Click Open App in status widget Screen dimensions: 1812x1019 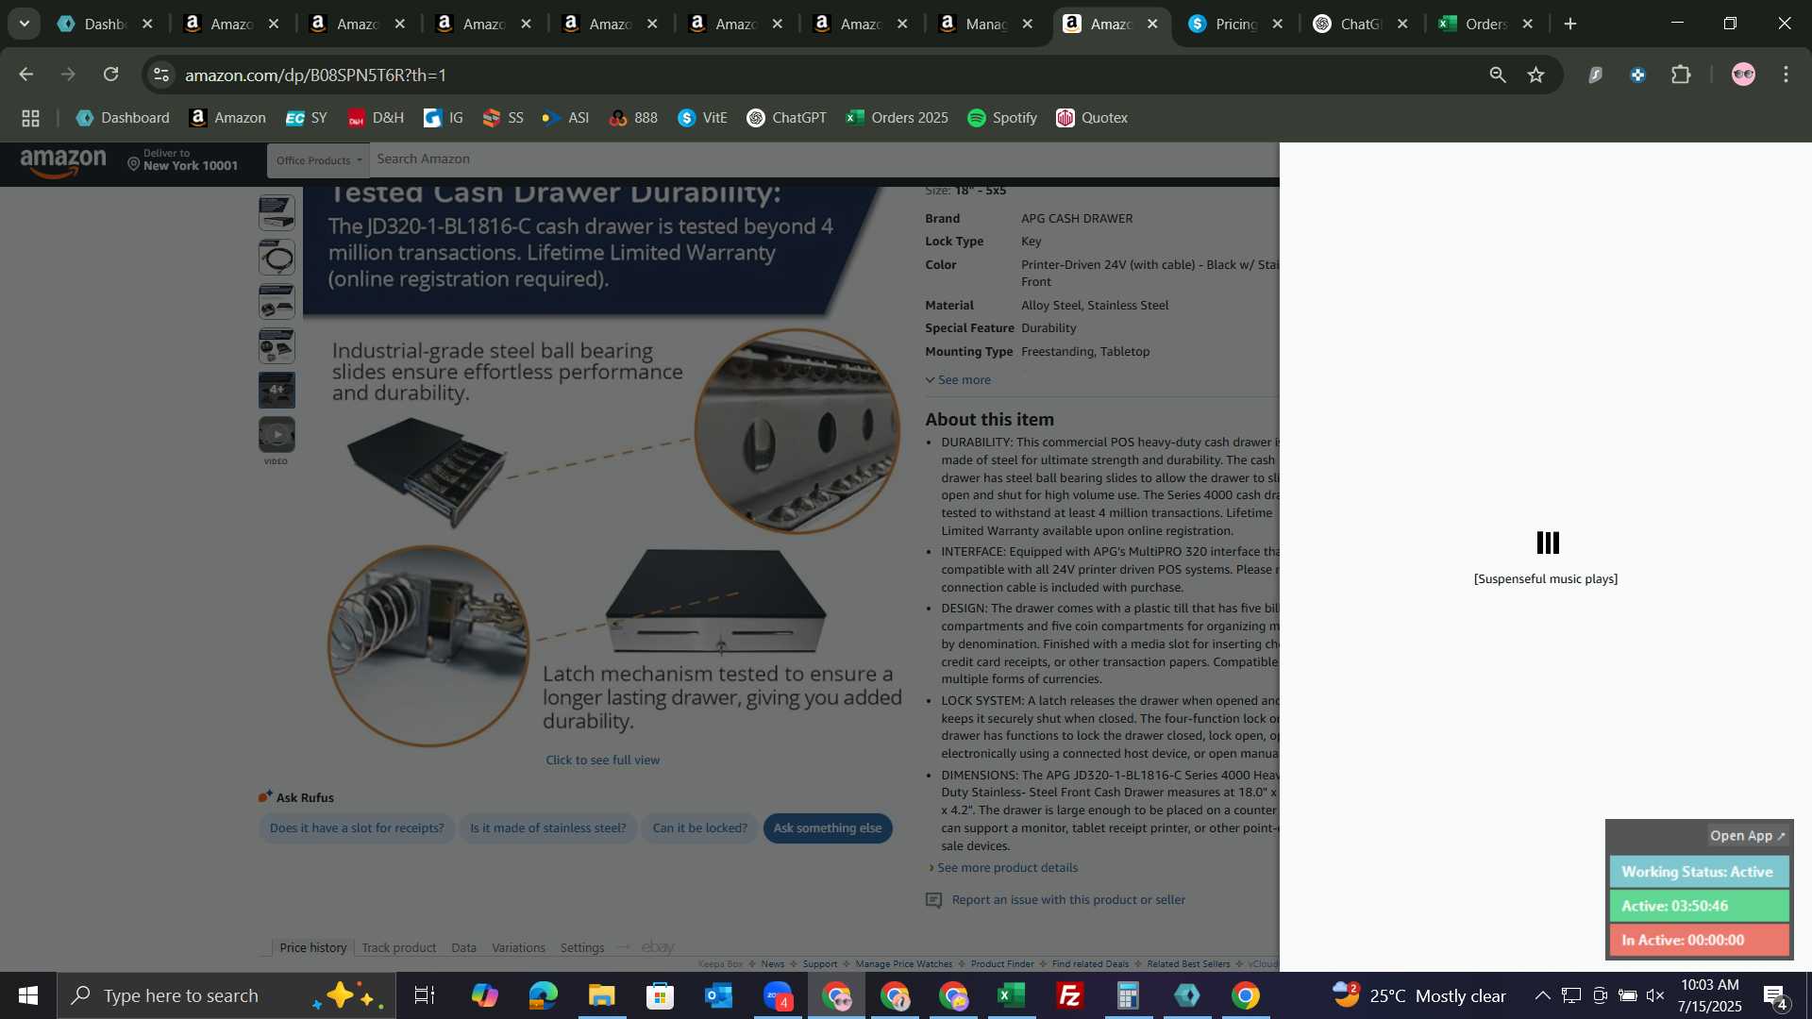pos(1747,836)
